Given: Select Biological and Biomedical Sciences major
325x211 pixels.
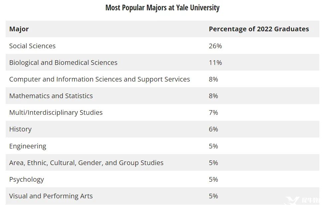Looking at the screenshot, I should click(63, 63).
